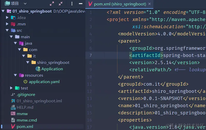Collapse the it package

[x=24, y=56]
